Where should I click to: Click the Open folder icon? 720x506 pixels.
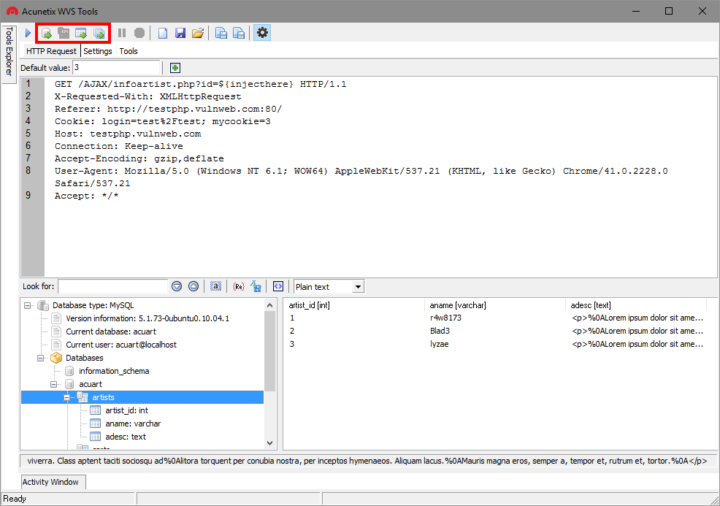click(198, 33)
